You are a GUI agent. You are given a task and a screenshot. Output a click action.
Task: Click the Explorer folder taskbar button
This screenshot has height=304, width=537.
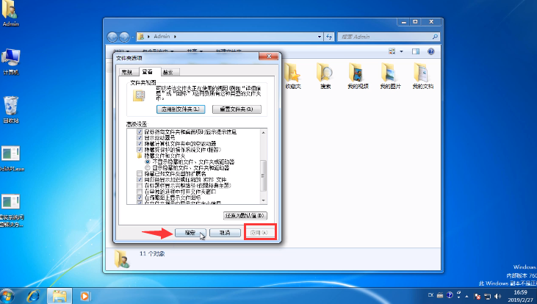60,296
